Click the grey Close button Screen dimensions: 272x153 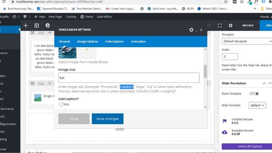[74, 119]
